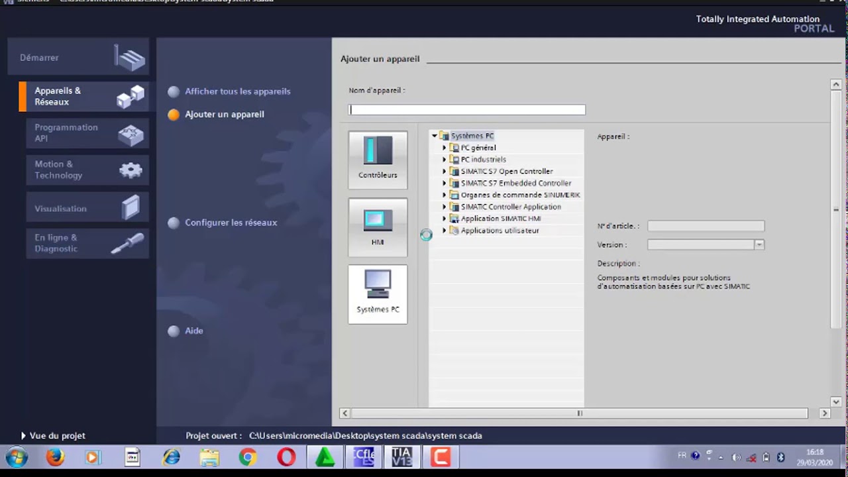This screenshot has height=477, width=848.
Task: Click the Nom d'appareil input field
Action: tap(467, 109)
